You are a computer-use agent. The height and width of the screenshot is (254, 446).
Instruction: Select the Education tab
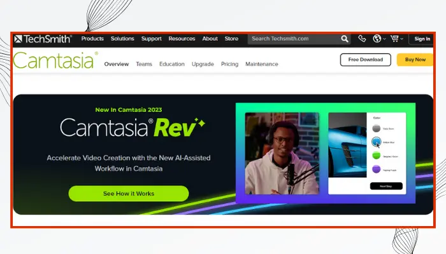pyautogui.click(x=172, y=64)
